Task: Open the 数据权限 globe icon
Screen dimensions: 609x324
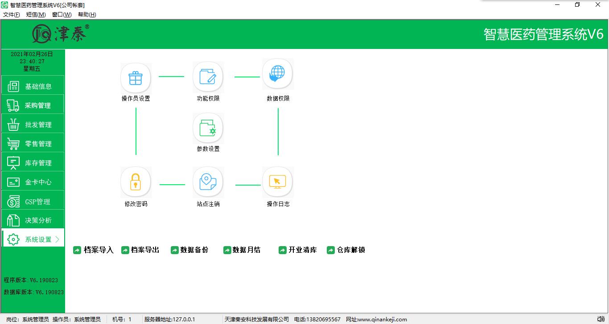Action: (277, 74)
